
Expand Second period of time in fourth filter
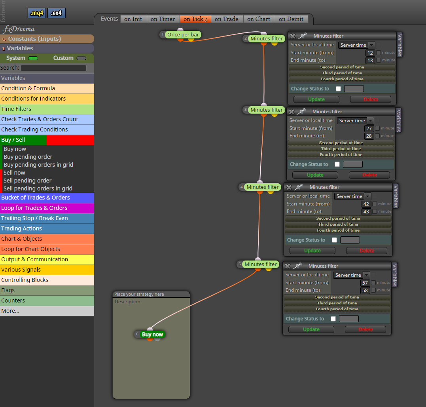point(337,297)
